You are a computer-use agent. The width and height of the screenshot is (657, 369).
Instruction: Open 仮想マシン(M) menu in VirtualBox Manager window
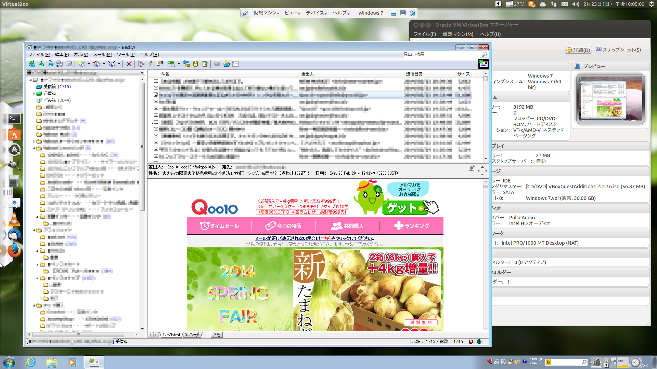coord(458,34)
